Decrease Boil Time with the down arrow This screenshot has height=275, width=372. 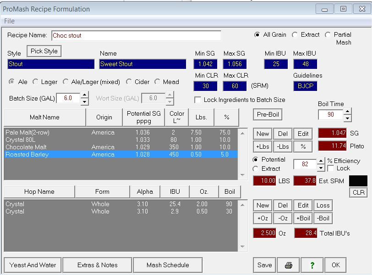click(x=347, y=118)
